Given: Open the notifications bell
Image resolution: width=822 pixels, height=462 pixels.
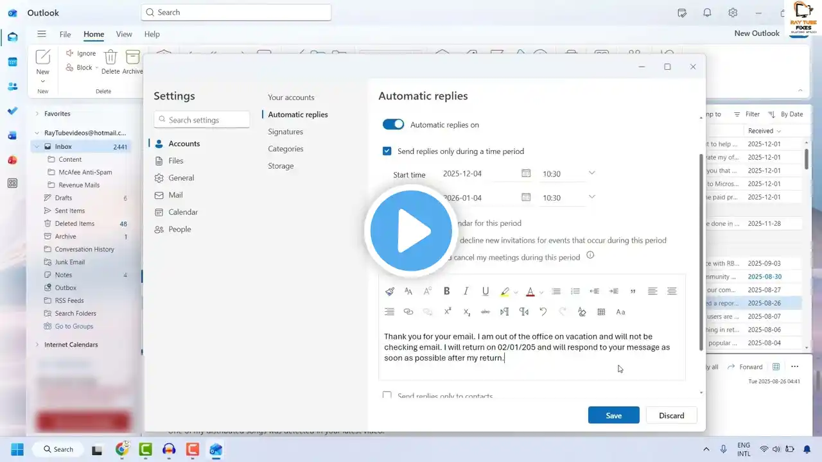Looking at the screenshot, I should [x=707, y=12].
